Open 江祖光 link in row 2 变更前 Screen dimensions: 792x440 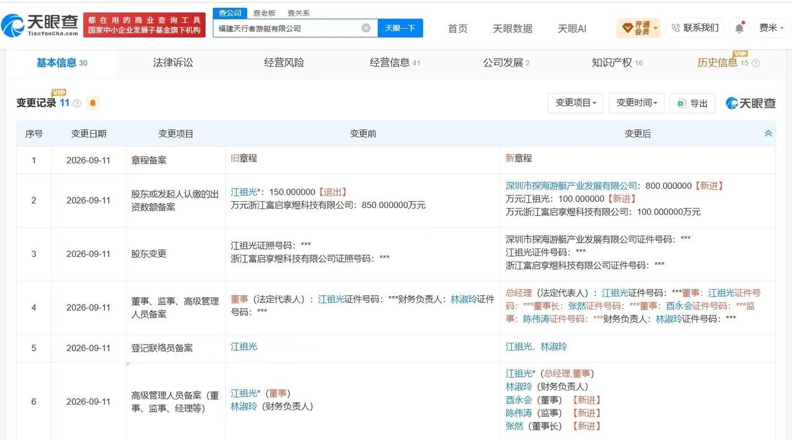[x=244, y=192]
